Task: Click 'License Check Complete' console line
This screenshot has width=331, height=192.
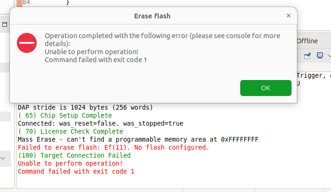Action: click(x=70, y=131)
